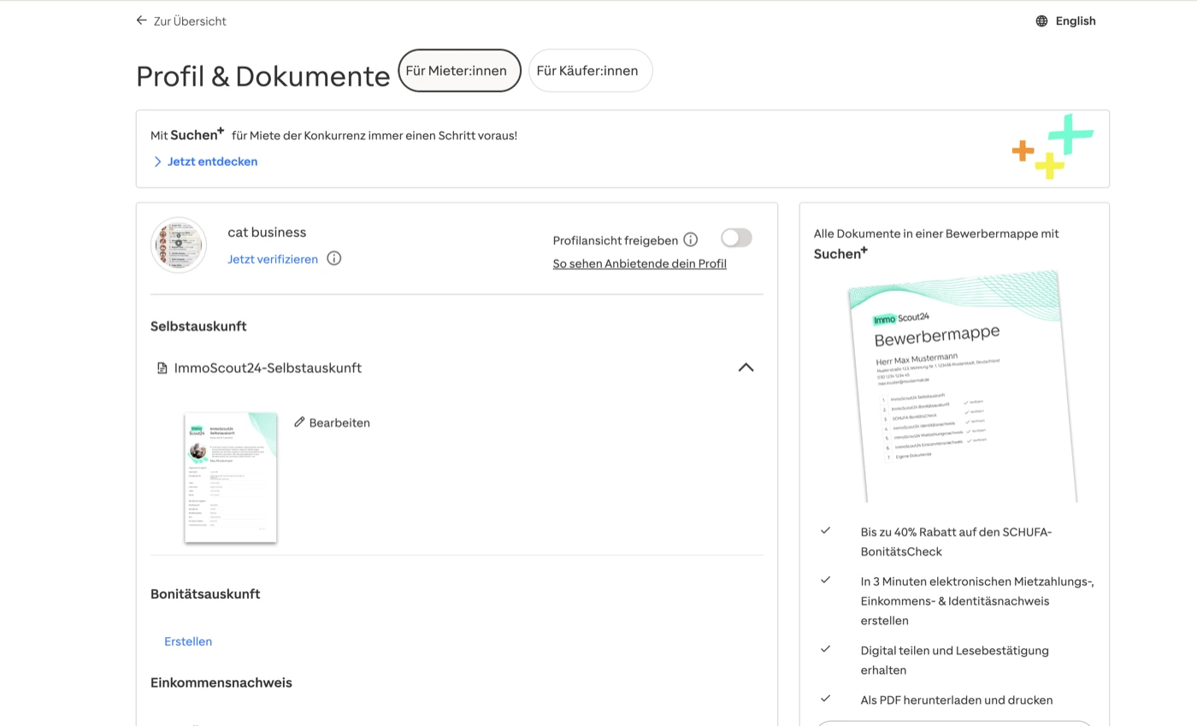Toggle the Profilansicht freigeben switch
Image resolution: width=1197 pixels, height=726 pixels.
(736, 238)
